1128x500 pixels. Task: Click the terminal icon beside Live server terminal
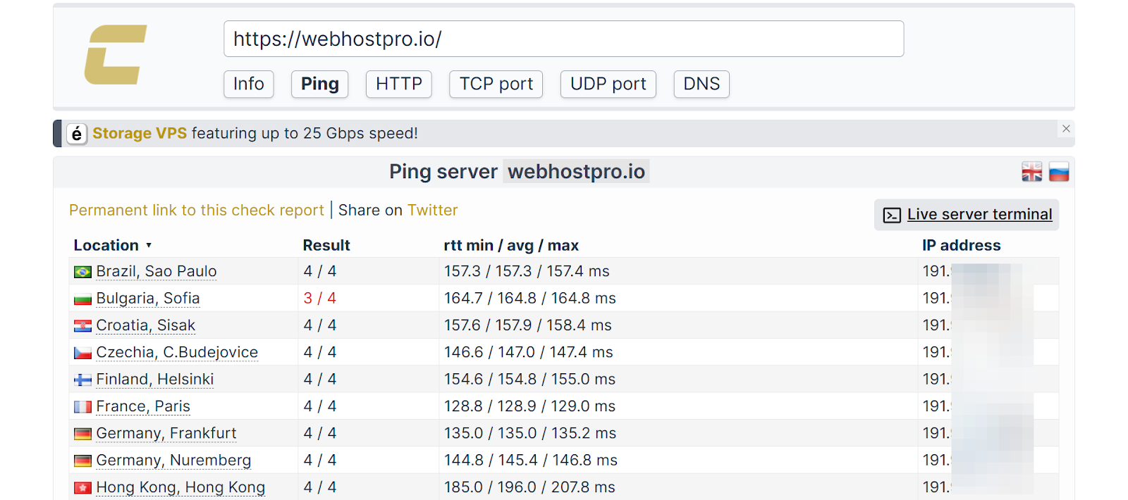[x=892, y=215]
